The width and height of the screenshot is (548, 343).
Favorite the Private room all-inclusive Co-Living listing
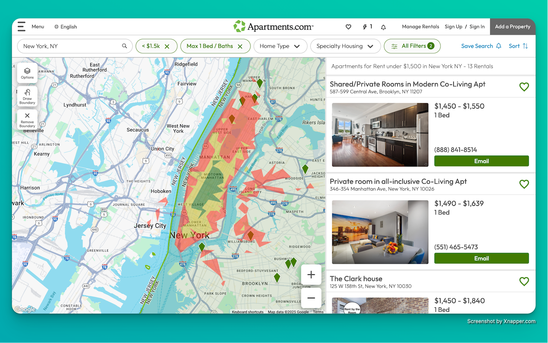[x=524, y=184]
